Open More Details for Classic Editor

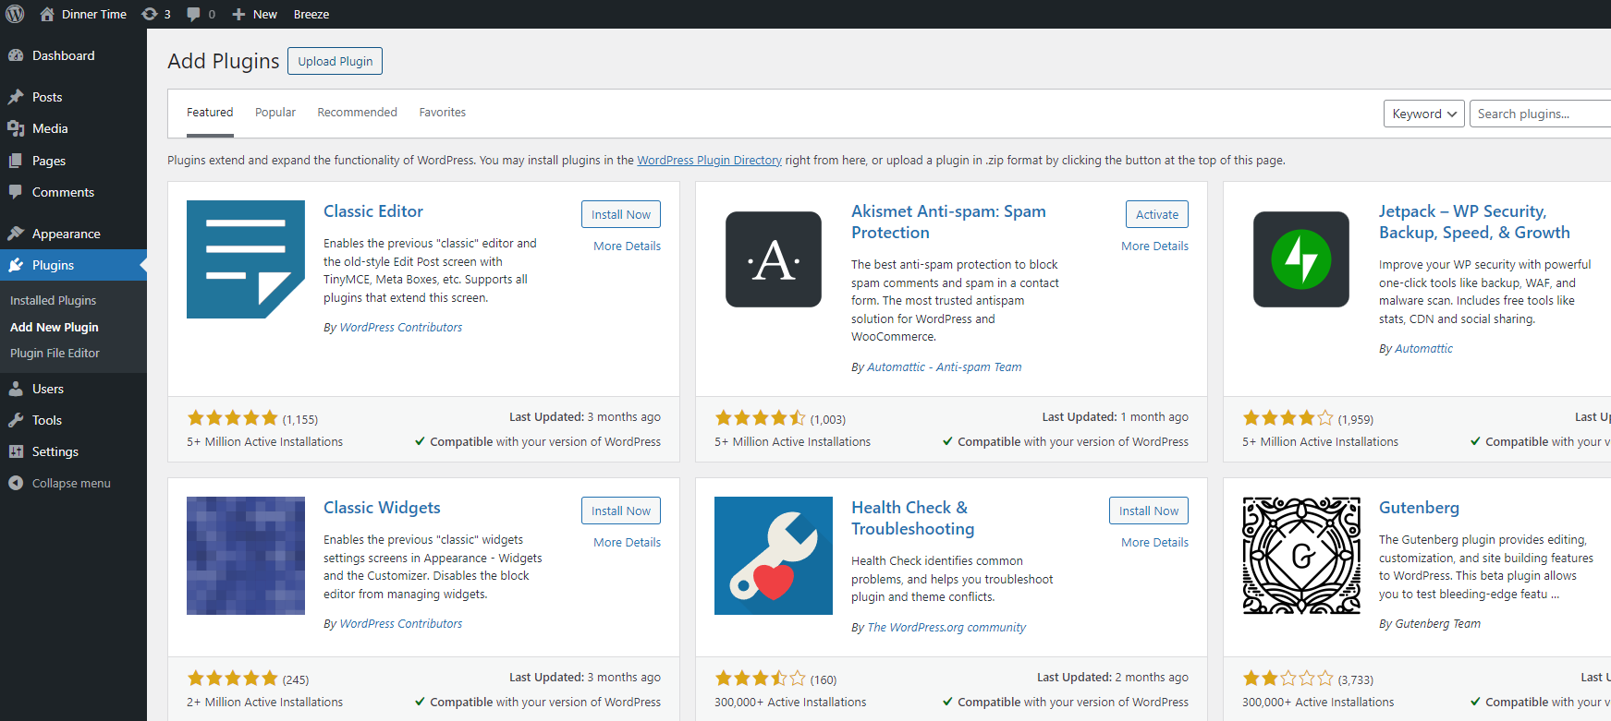(627, 246)
